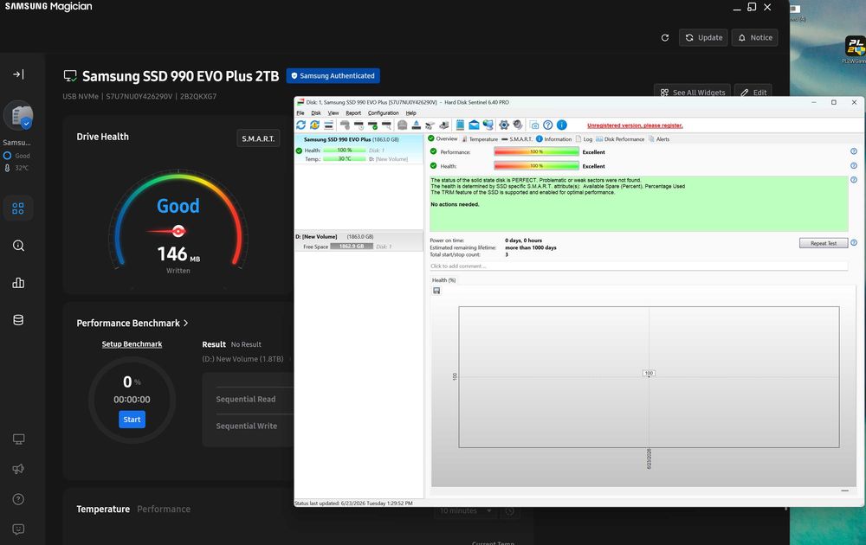Viewport: 866px width, 545px height.
Task: Click the Drive Health gauge showing Good
Action: coord(178,221)
